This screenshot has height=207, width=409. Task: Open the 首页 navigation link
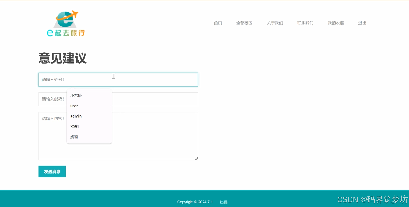218,23
